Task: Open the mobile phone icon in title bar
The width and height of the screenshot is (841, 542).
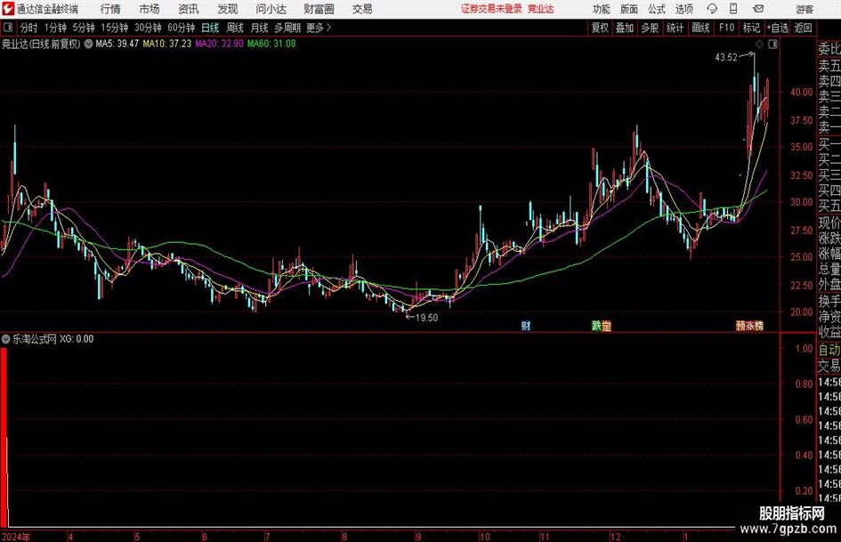Action: pyautogui.click(x=733, y=9)
